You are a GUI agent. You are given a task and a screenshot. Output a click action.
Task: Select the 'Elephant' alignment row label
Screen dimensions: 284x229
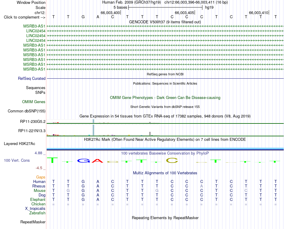38,199
